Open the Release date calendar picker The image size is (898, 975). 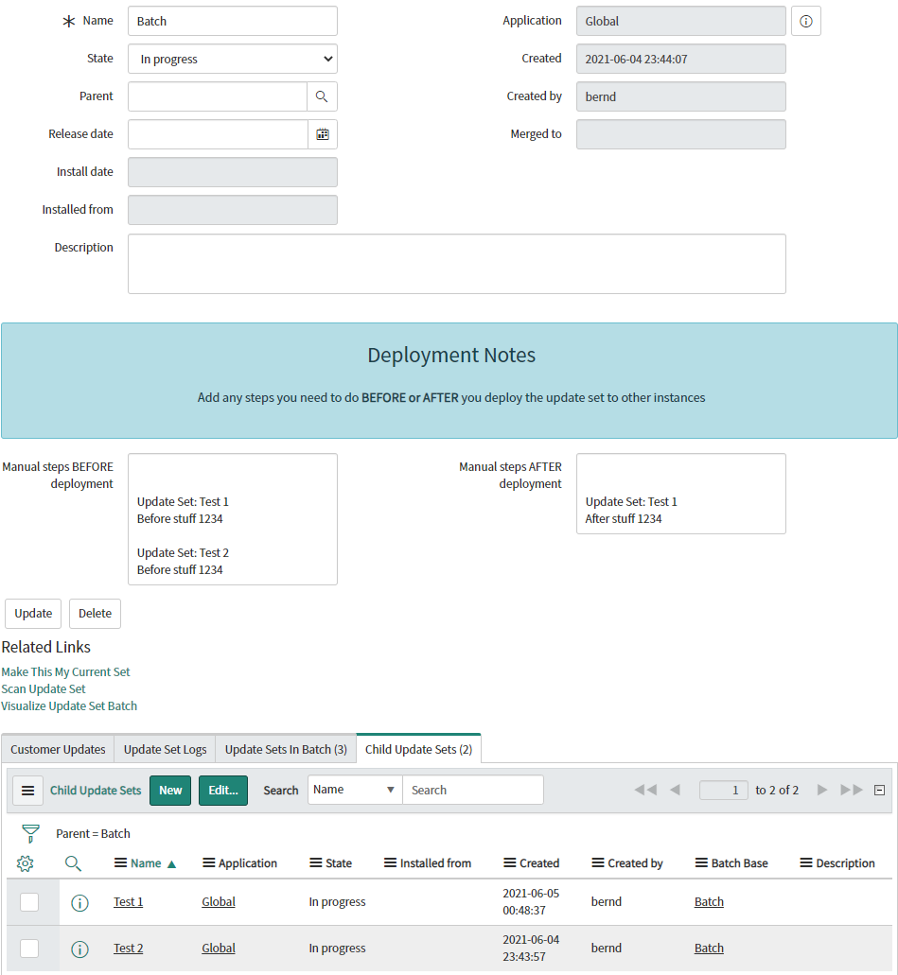(323, 134)
